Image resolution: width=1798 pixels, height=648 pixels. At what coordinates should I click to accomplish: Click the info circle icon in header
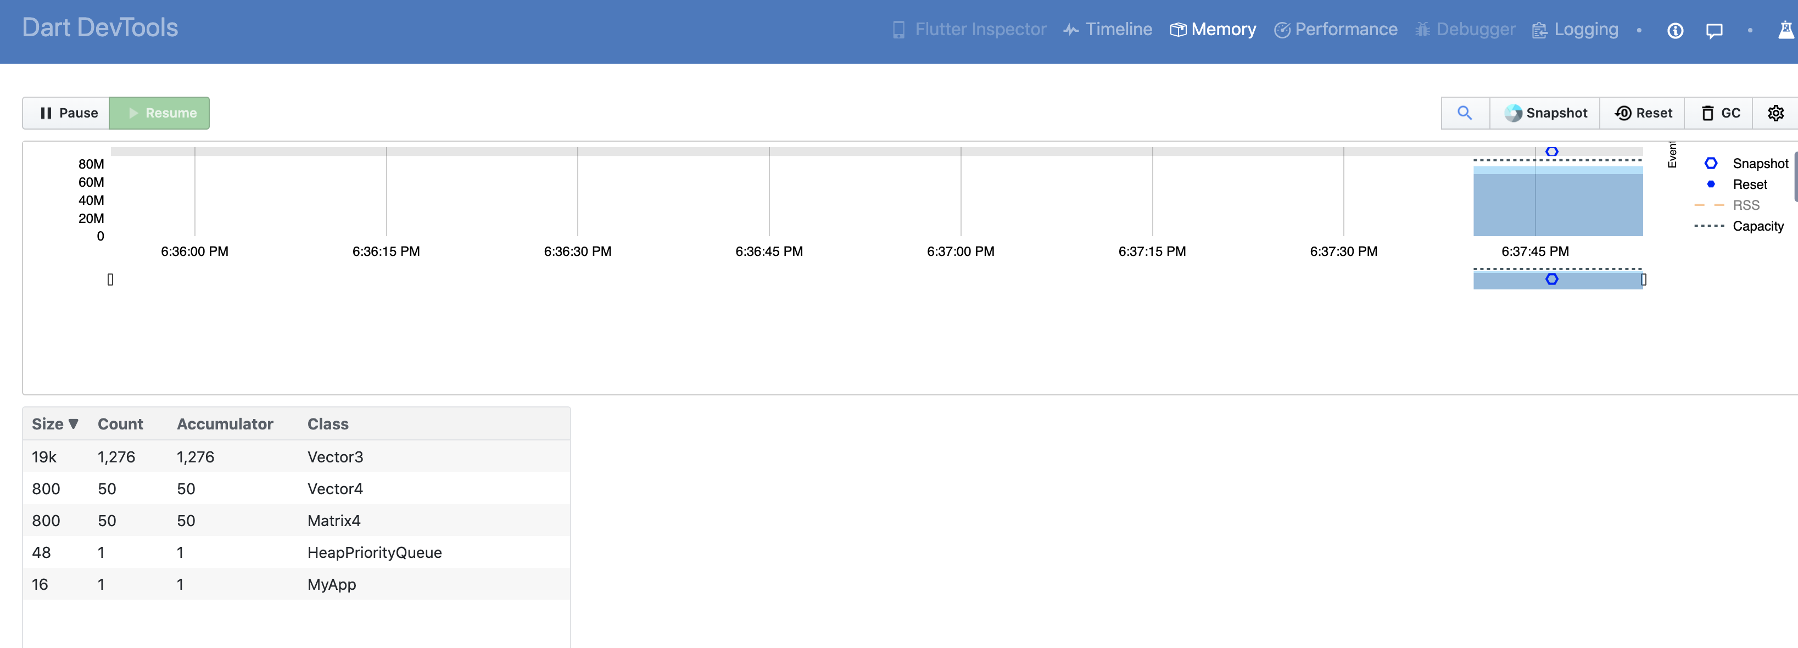point(1674,30)
